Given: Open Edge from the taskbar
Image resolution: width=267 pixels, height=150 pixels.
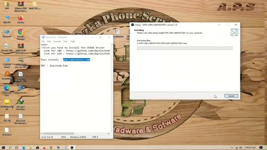Looking at the screenshot, I should point(24,147).
